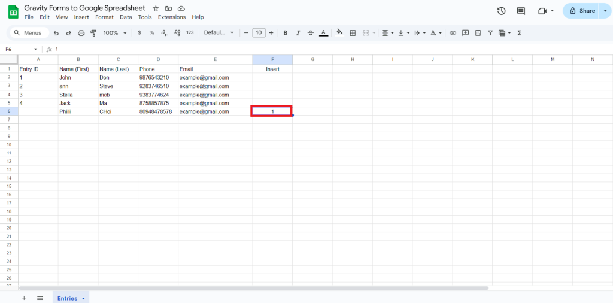This screenshot has width=613, height=303.
Task: Open the functions sigma icon
Action: (x=519, y=33)
